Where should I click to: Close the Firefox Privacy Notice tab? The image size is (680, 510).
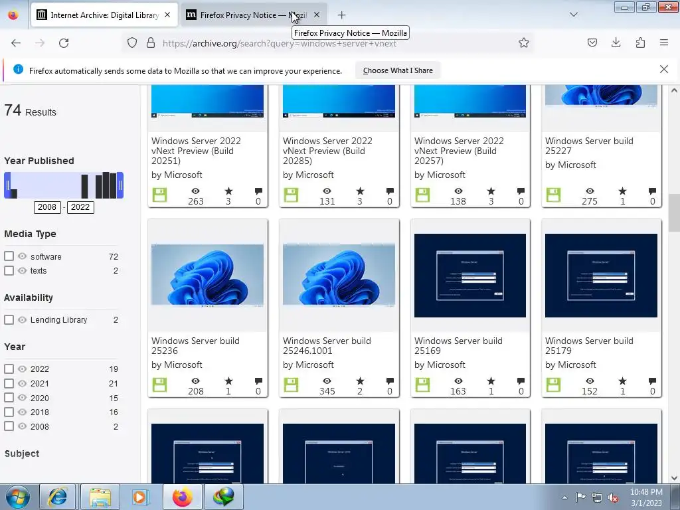(317, 15)
